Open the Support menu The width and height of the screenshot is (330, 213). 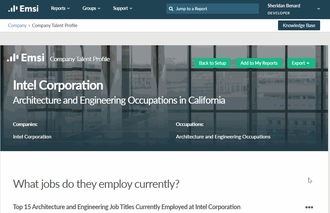click(x=122, y=8)
